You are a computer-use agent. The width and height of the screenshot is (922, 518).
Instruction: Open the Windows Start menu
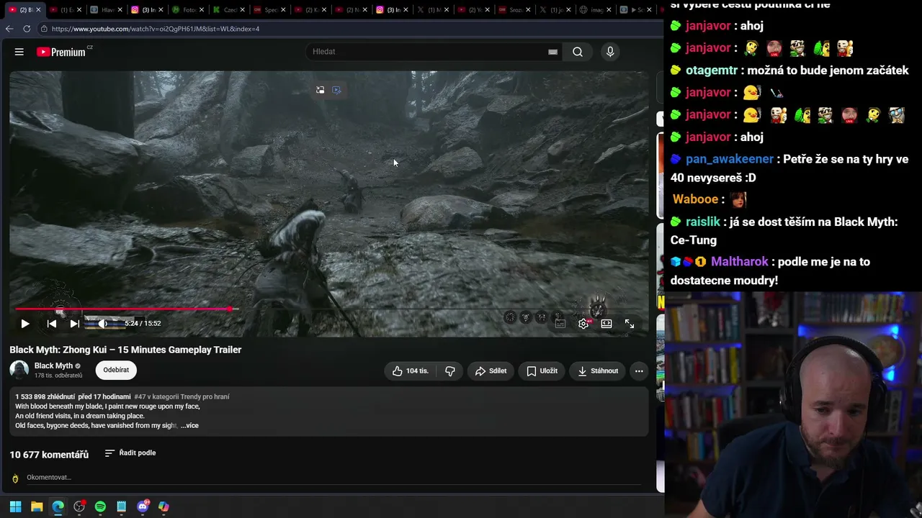[15, 506]
